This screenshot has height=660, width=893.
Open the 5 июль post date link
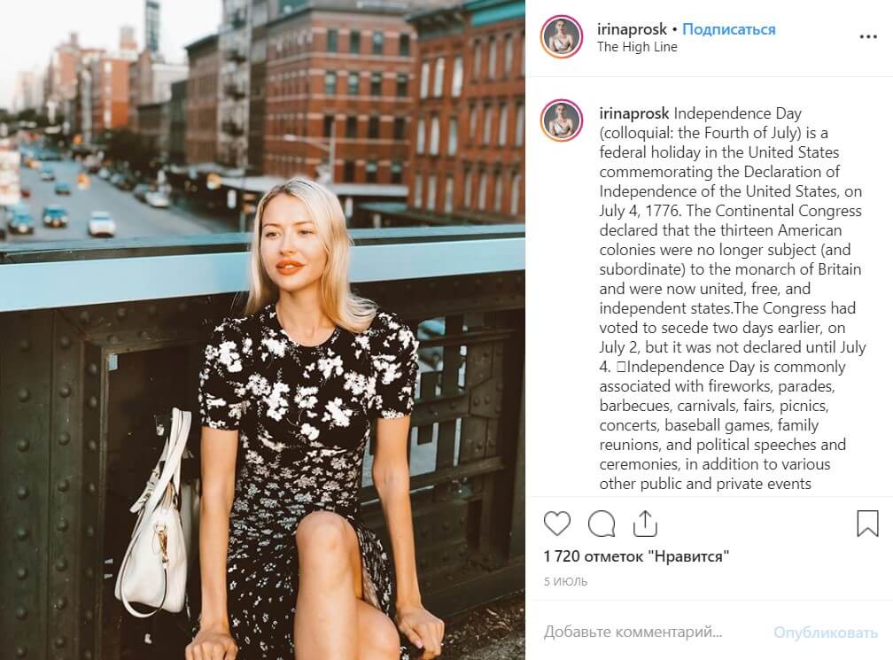point(565,581)
